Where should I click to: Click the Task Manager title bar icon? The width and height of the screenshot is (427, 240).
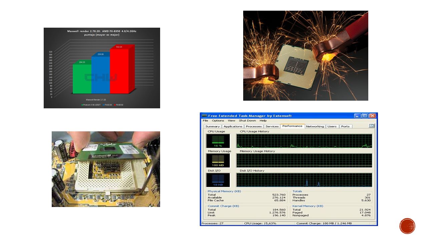click(x=204, y=116)
